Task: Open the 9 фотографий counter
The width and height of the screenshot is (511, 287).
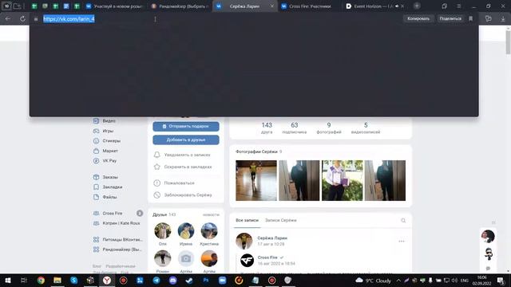Action: [329, 128]
